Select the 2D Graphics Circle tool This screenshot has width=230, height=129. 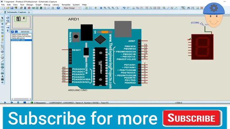3,67
